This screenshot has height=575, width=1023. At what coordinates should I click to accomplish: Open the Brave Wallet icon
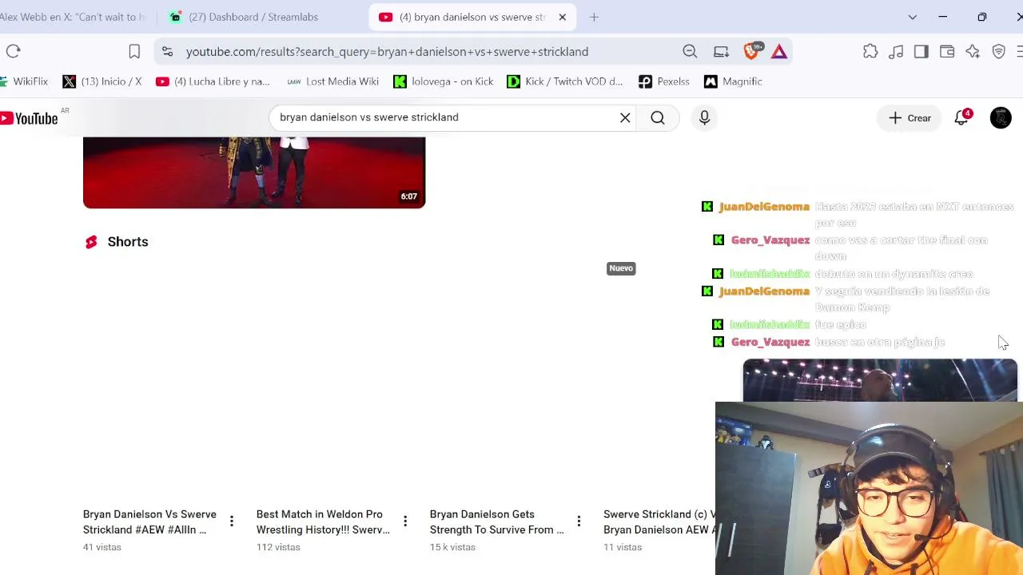click(947, 52)
